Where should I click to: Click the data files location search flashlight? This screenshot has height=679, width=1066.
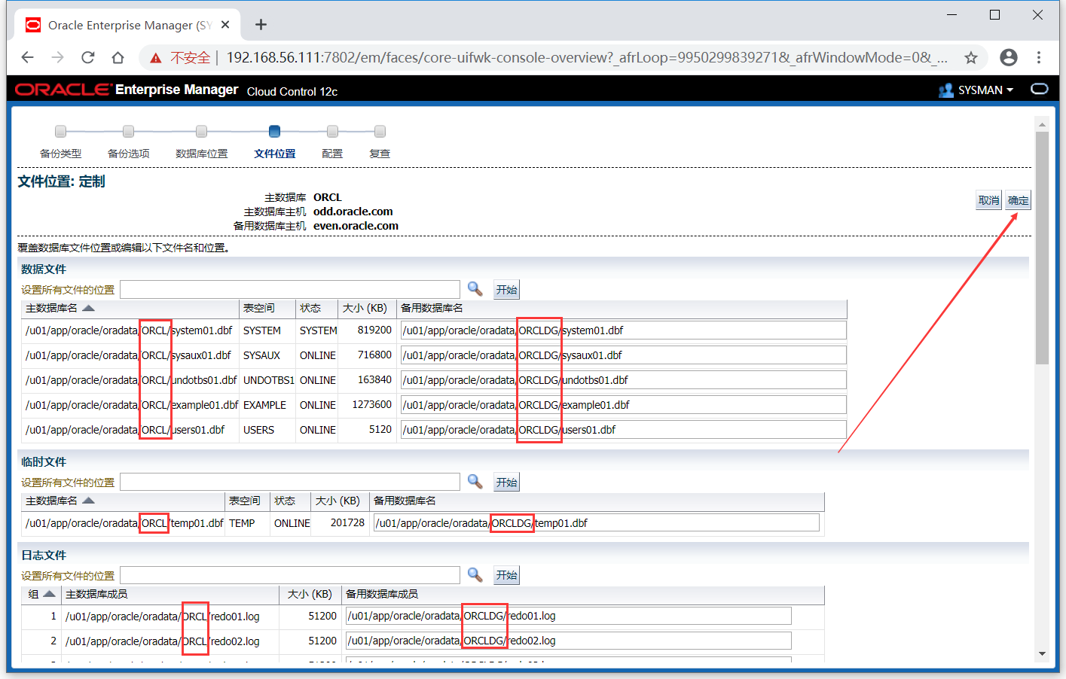(x=475, y=289)
